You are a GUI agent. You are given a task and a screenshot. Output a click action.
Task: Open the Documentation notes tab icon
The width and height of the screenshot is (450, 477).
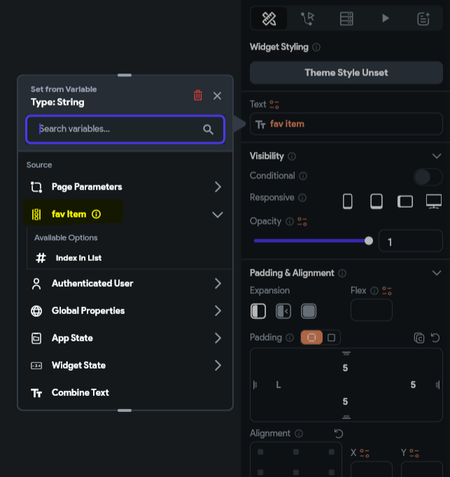point(423,19)
